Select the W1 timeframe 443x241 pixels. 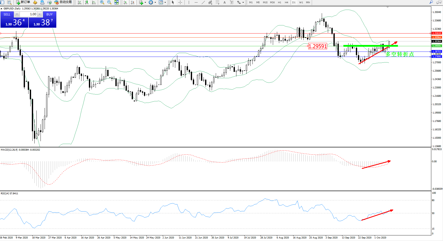(301, 2)
